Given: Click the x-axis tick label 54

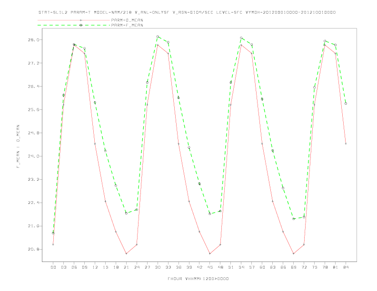Looking at the screenshot, I should [x=241, y=267].
